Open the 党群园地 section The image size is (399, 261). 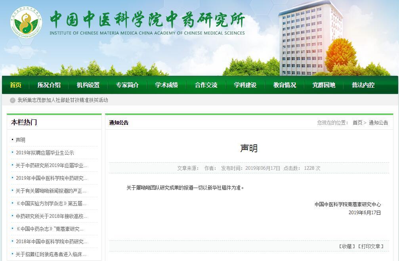pos(324,85)
